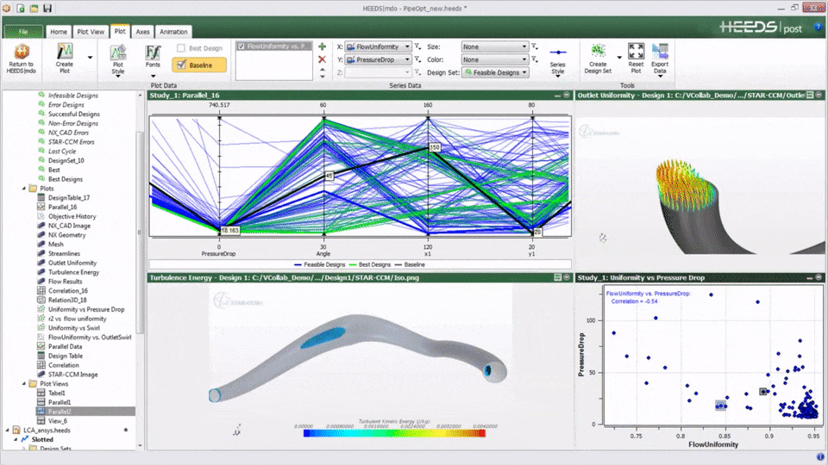The height and width of the screenshot is (465, 828).
Task: Move series down with the down arrow
Action: point(322,77)
